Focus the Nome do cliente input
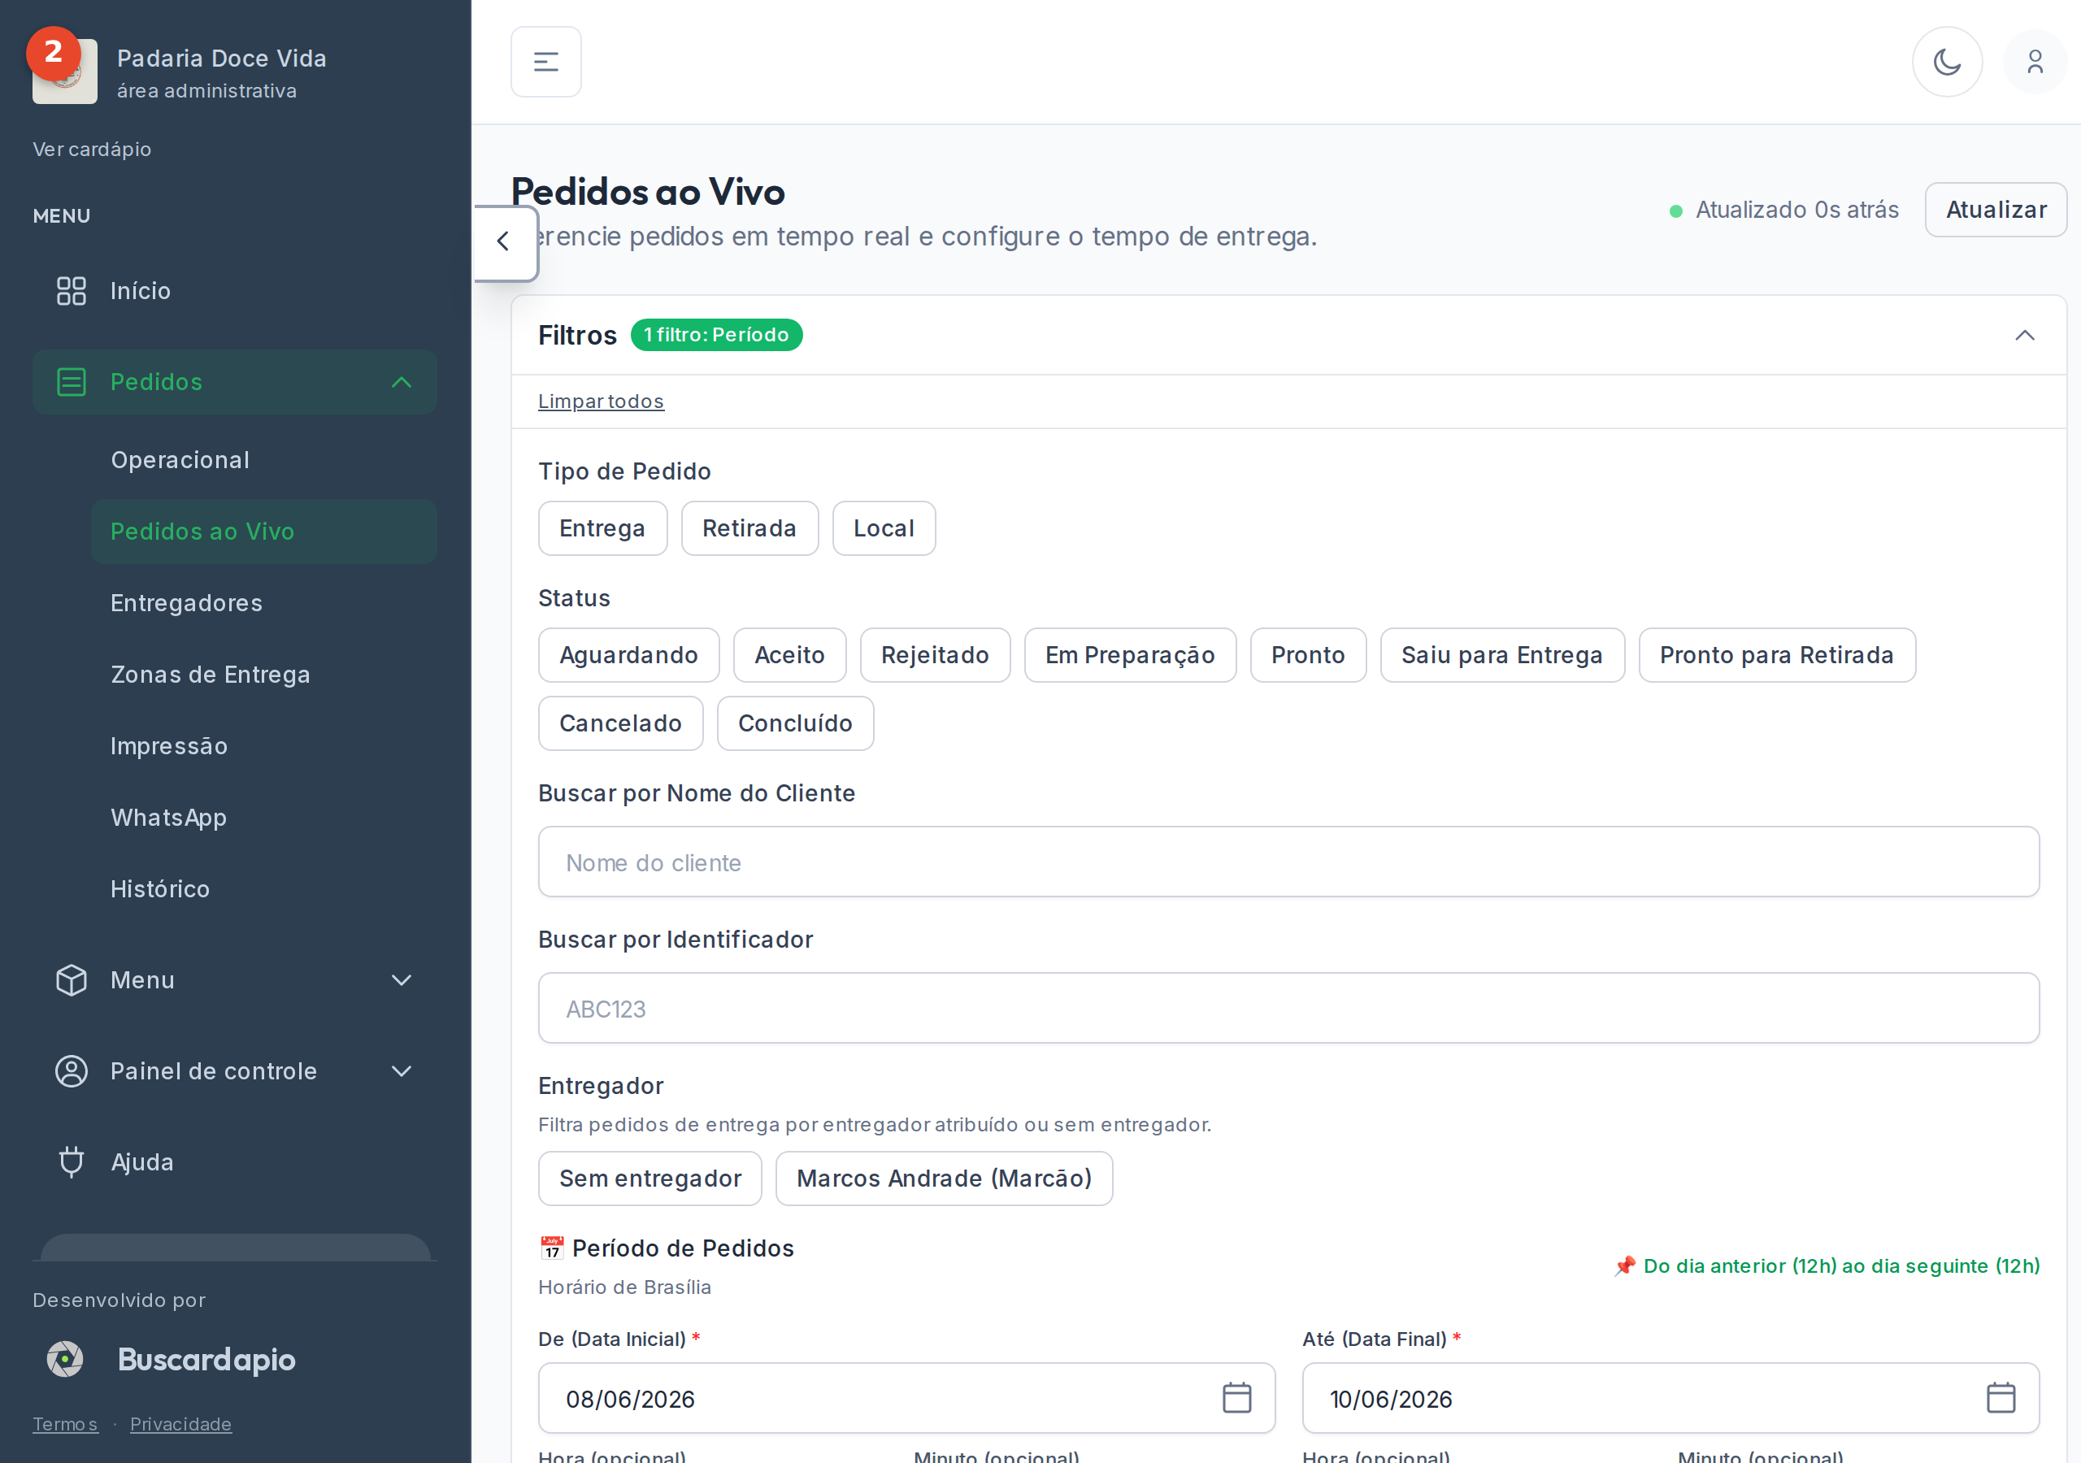The width and height of the screenshot is (2081, 1463). (1289, 862)
